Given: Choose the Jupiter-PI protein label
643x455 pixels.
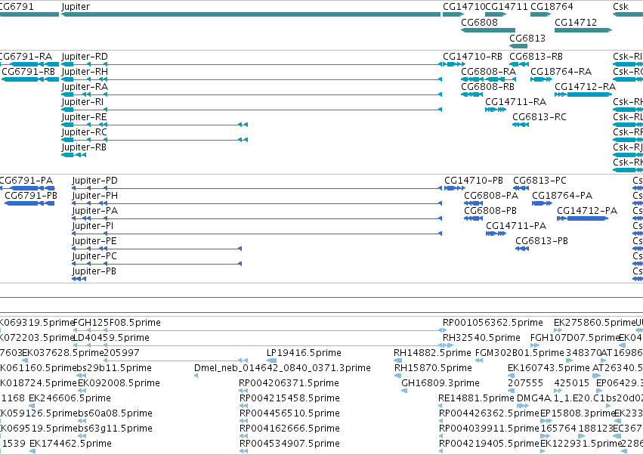Looking at the screenshot, I should click(x=93, y=227).
